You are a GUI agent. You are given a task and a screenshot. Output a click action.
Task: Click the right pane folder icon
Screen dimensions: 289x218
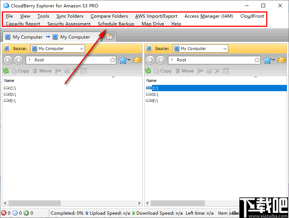[282, 60]
